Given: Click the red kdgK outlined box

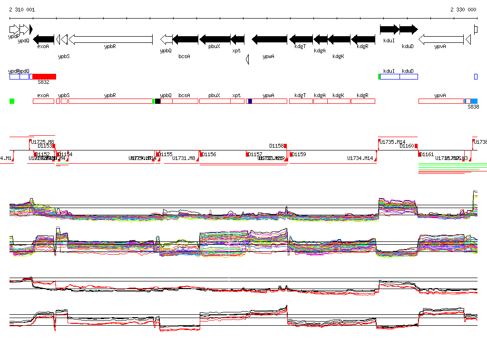Looking at the screenshot, I should [339, 101].
